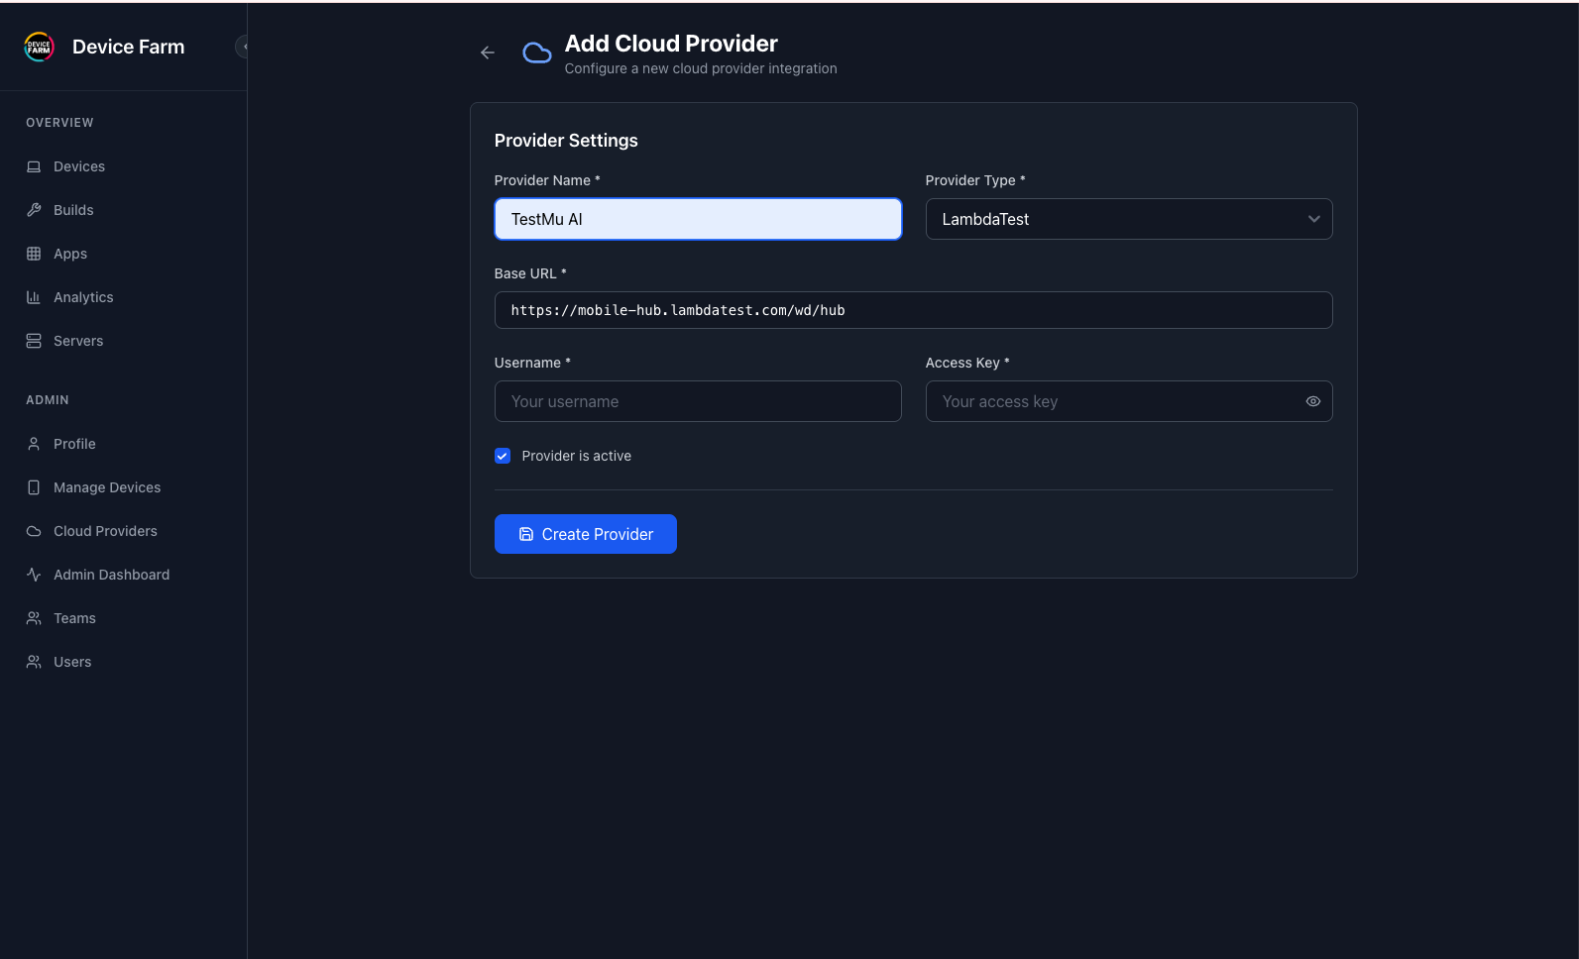Open the Servers section

tap(78, 341)
